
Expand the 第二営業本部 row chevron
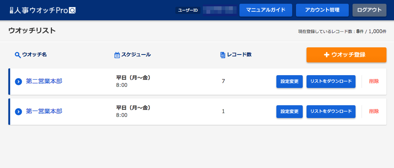18,82
